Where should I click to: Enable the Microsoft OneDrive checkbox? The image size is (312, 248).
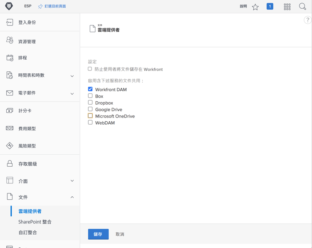(x=90, y=115)
